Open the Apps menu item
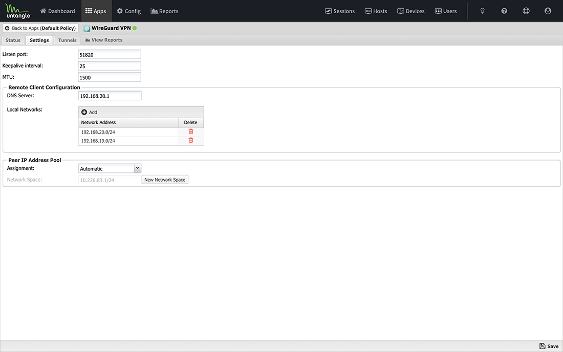Screen dimensions: 563x352 [96, 11]
